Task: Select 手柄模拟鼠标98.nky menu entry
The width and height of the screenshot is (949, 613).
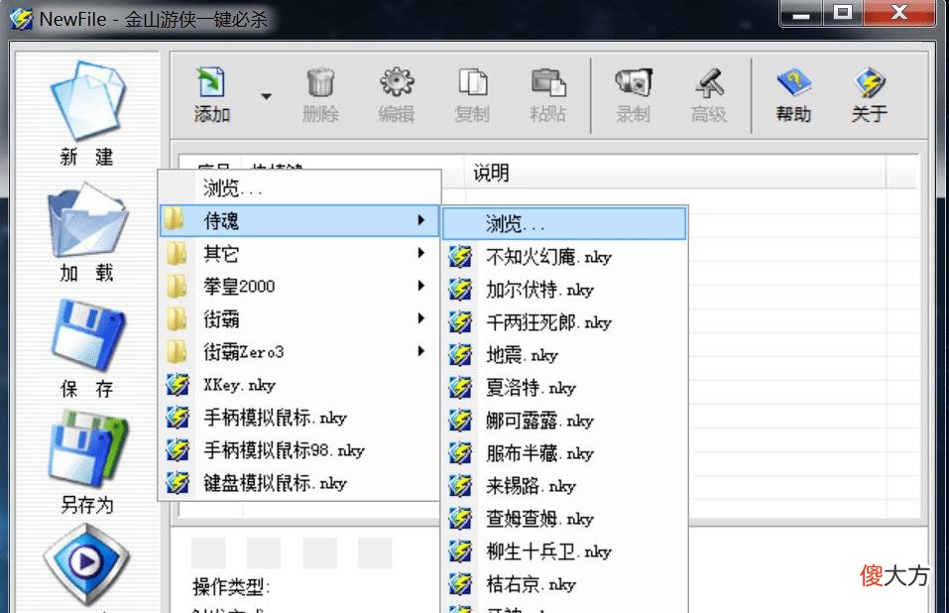Action: (x=299, y=449)
